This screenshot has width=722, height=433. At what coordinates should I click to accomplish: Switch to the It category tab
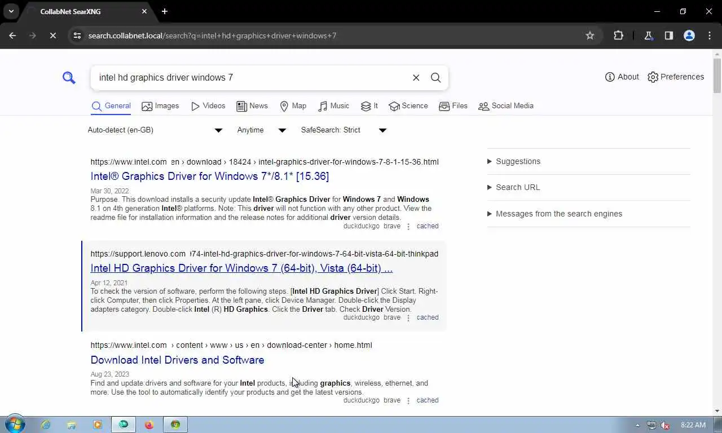pos(369,106)
